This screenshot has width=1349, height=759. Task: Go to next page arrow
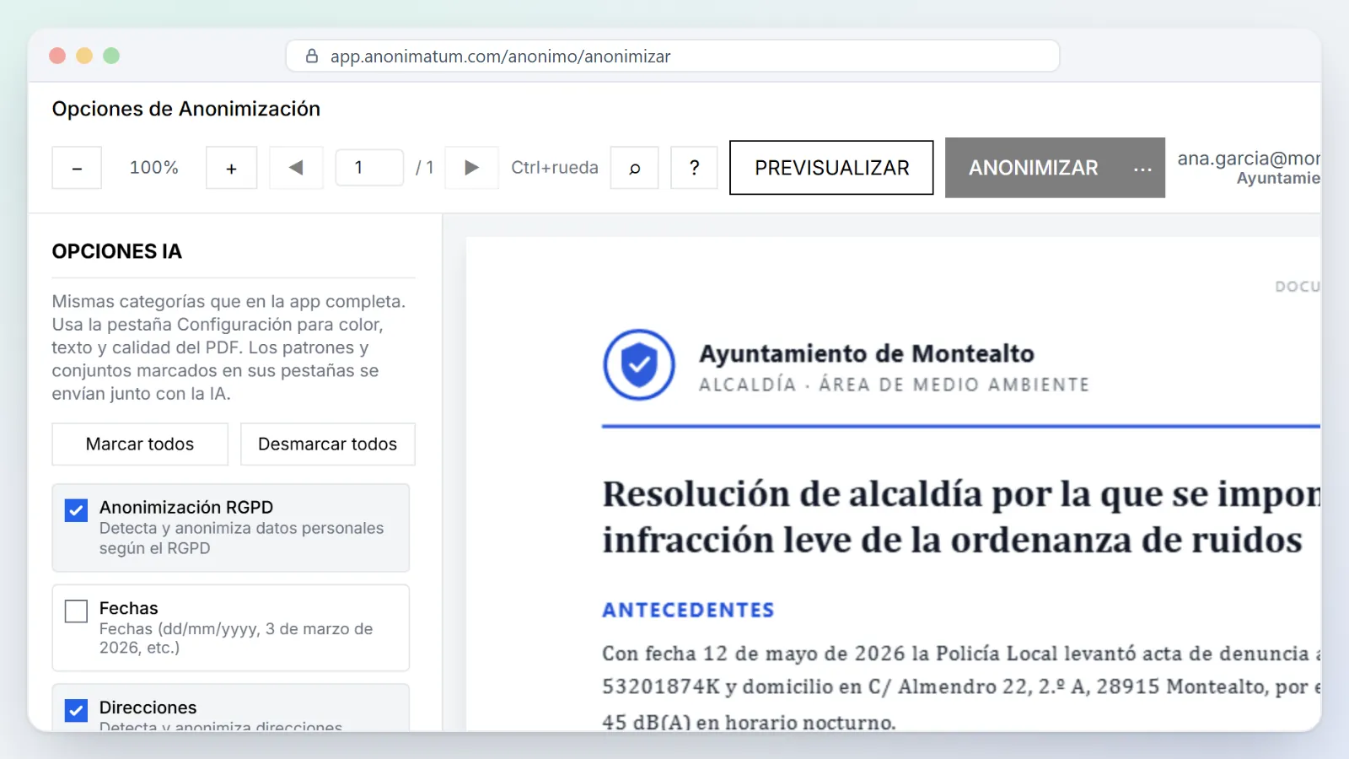click(x=471, y=168)
